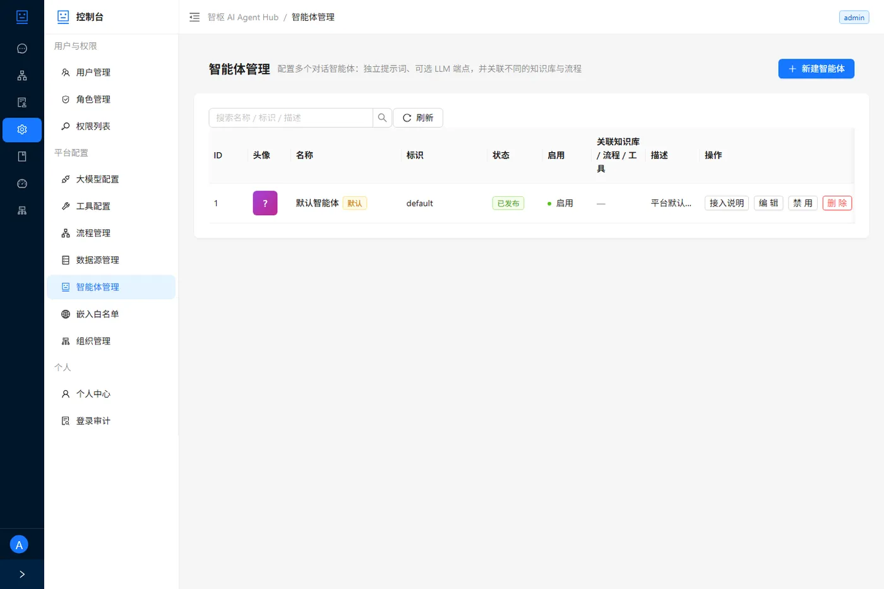Click the red 删除 button

[x=837, y=203]
